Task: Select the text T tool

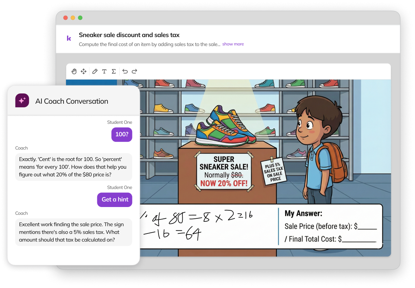Action: click(x=104, y=71)
